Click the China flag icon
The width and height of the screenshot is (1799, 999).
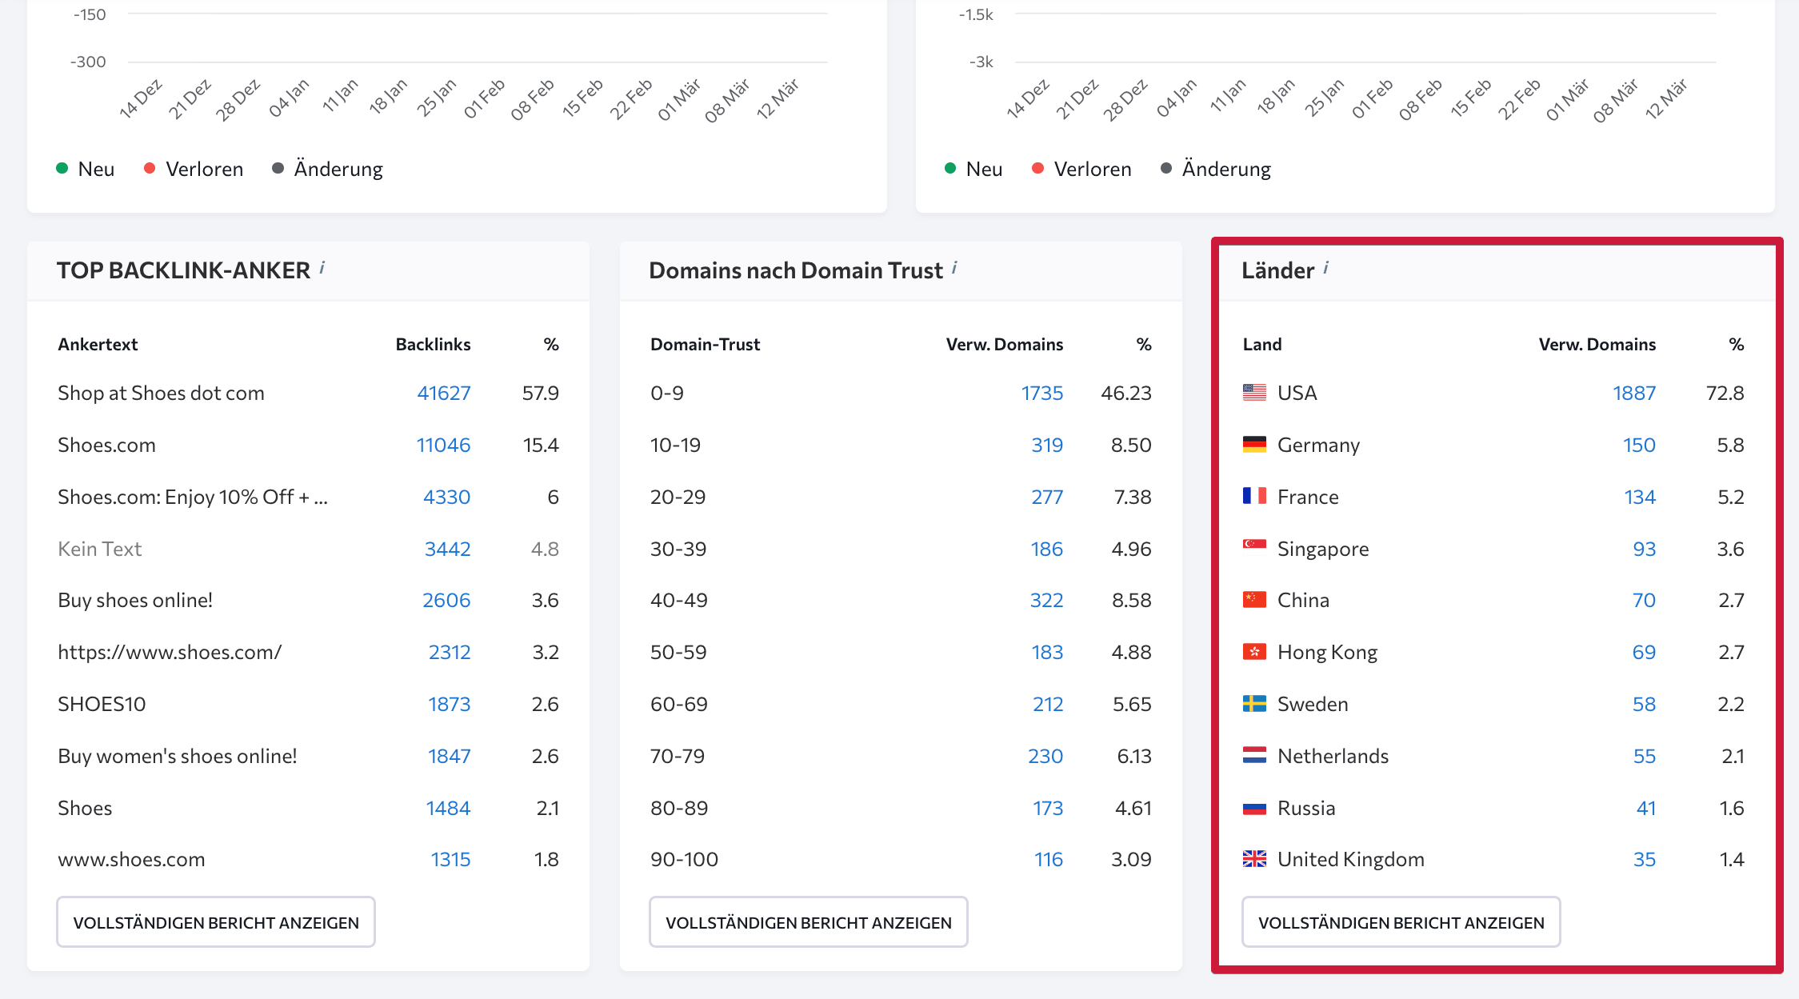click(x=1254, y=599)
